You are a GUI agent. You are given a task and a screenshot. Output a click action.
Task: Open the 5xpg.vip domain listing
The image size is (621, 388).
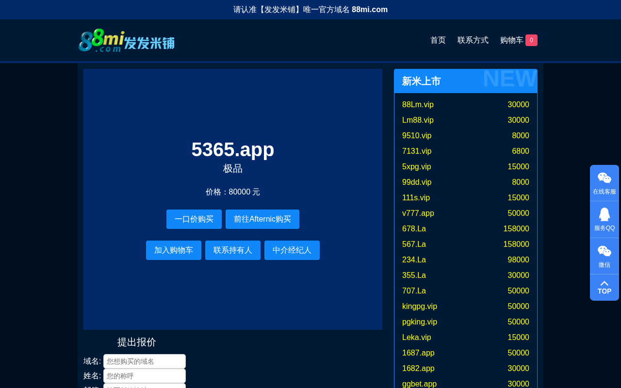pyautogui.click(x=417, y=167)
